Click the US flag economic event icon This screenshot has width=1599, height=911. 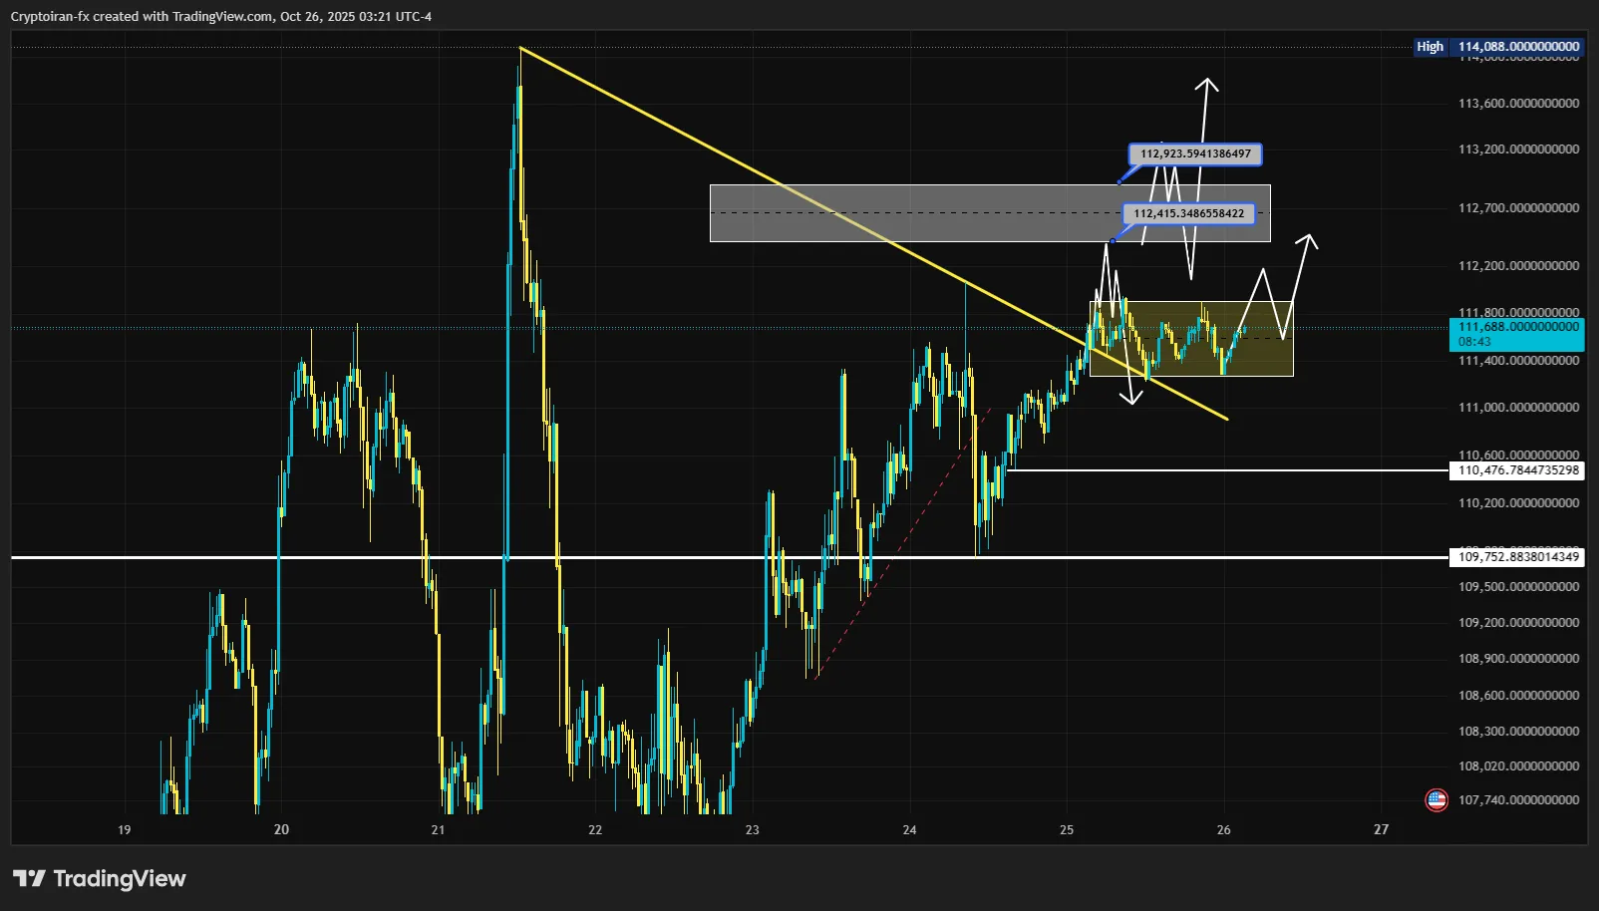point(1436,799)
